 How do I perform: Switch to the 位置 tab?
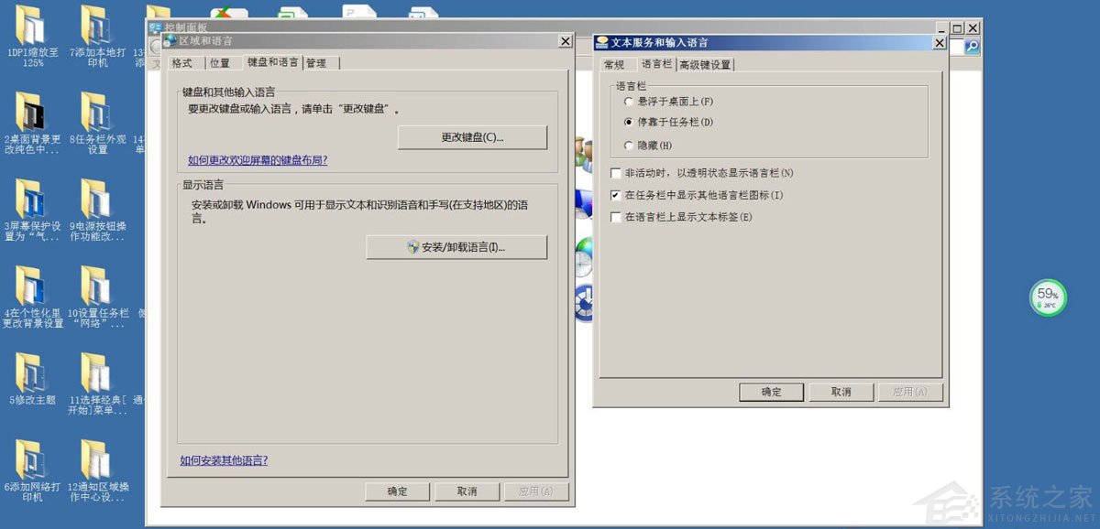click(220, 62)
